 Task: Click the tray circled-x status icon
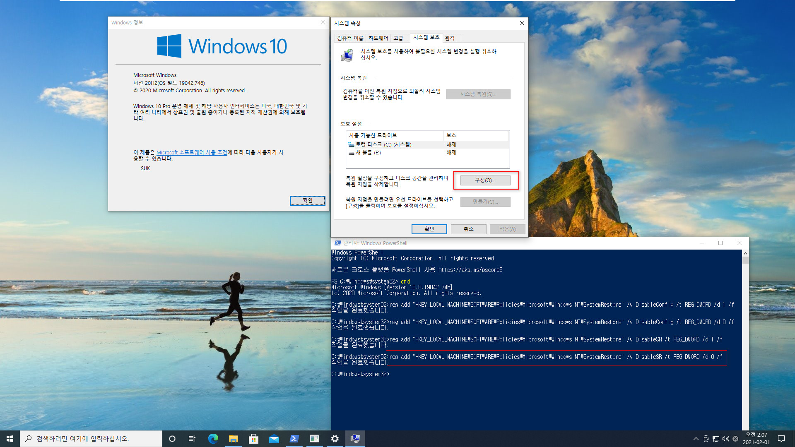point(735,439)
